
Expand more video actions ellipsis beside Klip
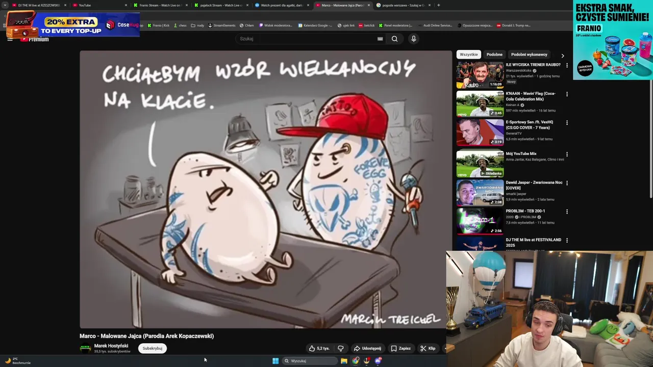(x=444, y=349)
